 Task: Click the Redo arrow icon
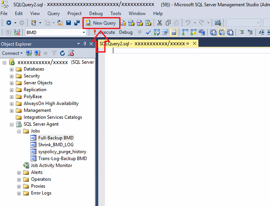(x=202, y=23)
